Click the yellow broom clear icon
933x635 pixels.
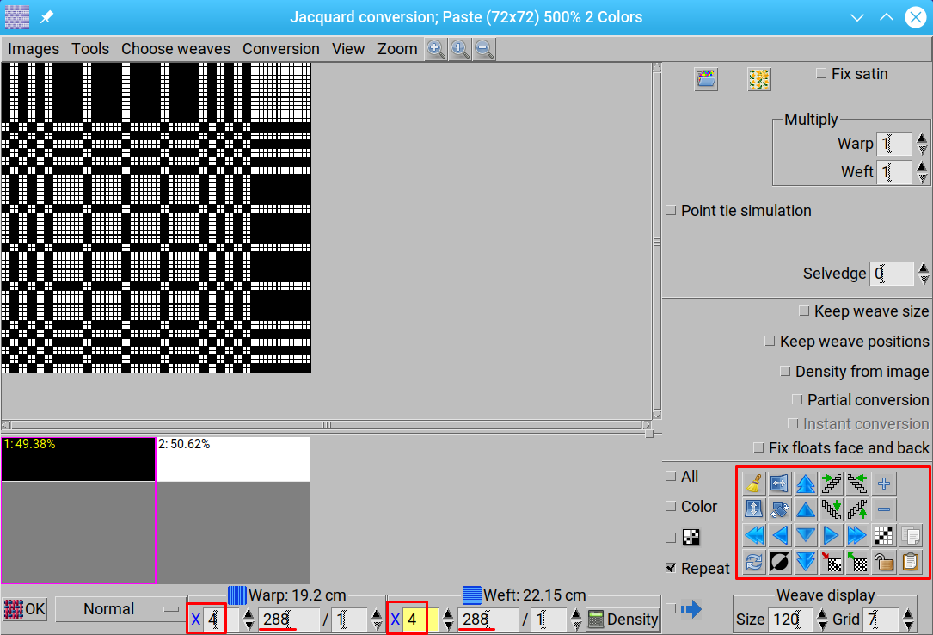click(754, 484)
